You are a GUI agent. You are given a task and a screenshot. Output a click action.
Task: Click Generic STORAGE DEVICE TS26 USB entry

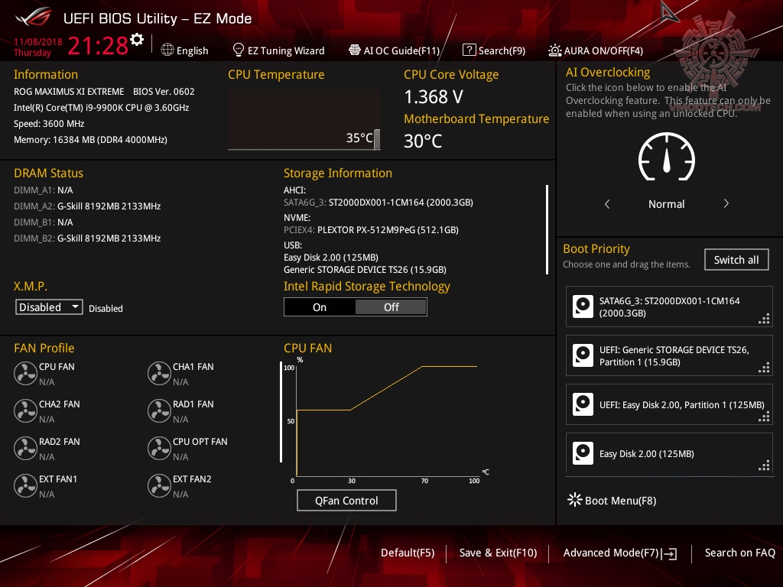[x=365, y=270]
